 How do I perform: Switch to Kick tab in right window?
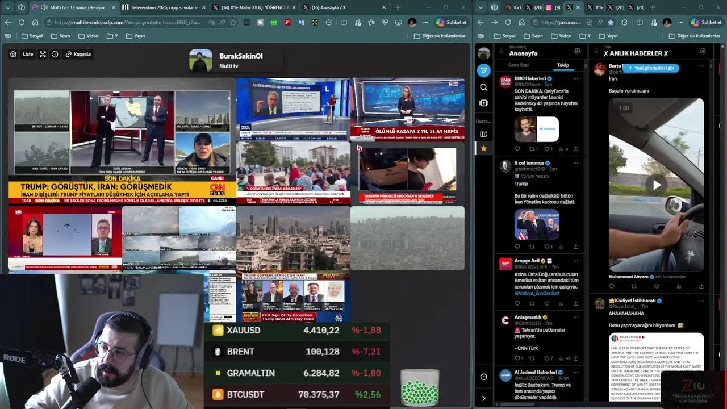coord(512,7)
